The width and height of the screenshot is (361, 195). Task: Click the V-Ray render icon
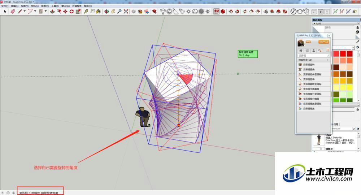click(x=293, y=12)
